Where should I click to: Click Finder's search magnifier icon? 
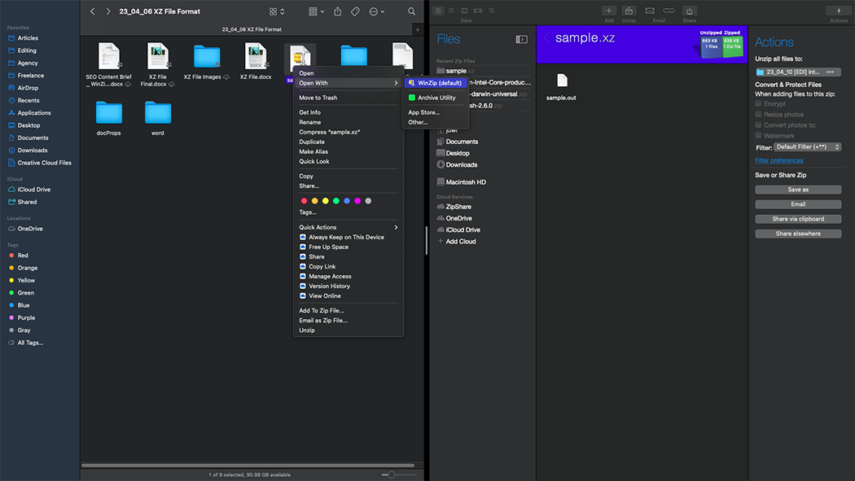(412, 11)
